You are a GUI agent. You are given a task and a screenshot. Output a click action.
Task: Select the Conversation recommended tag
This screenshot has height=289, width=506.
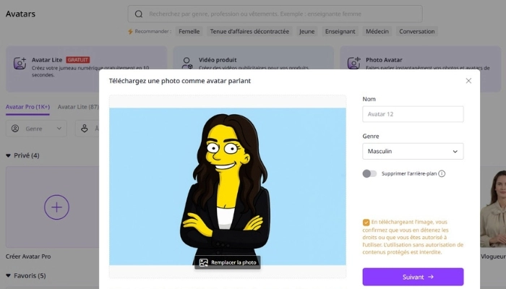[x=416, y=31]
